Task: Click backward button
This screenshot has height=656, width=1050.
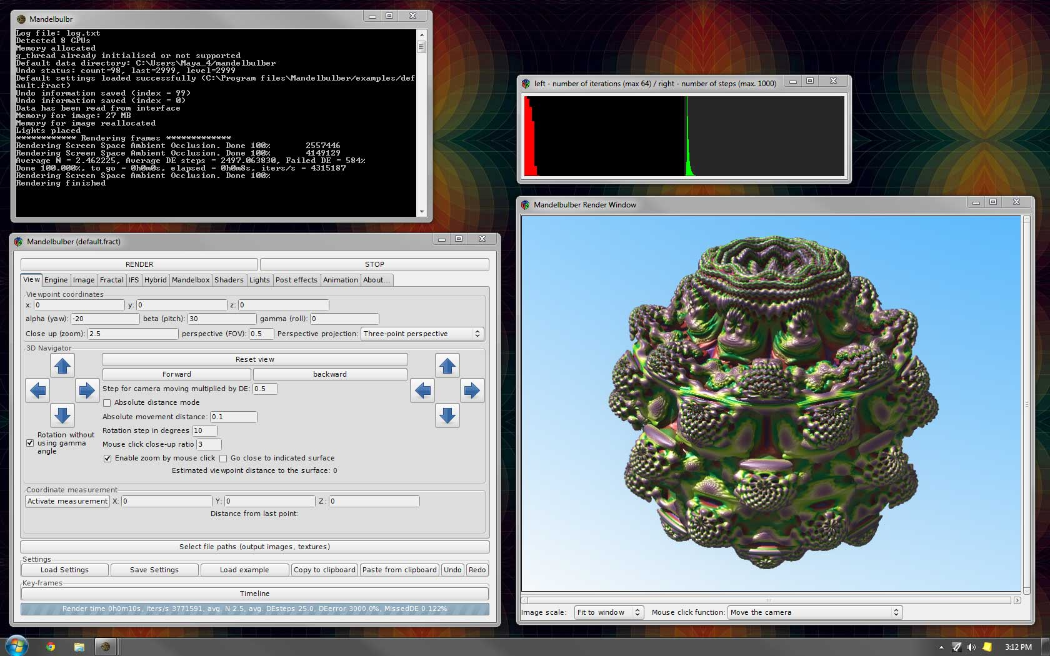Action: (330, 374)
